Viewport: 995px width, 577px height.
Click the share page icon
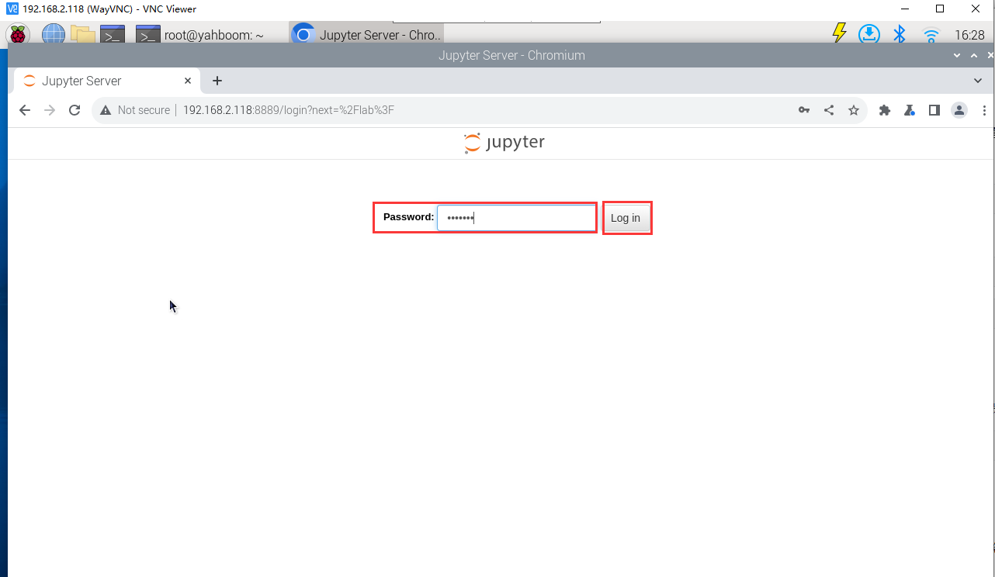pos(829,110)
